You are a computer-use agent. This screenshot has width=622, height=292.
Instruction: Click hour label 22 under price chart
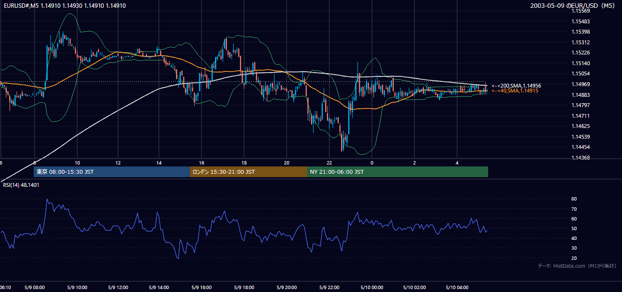(x=329, y=163)
